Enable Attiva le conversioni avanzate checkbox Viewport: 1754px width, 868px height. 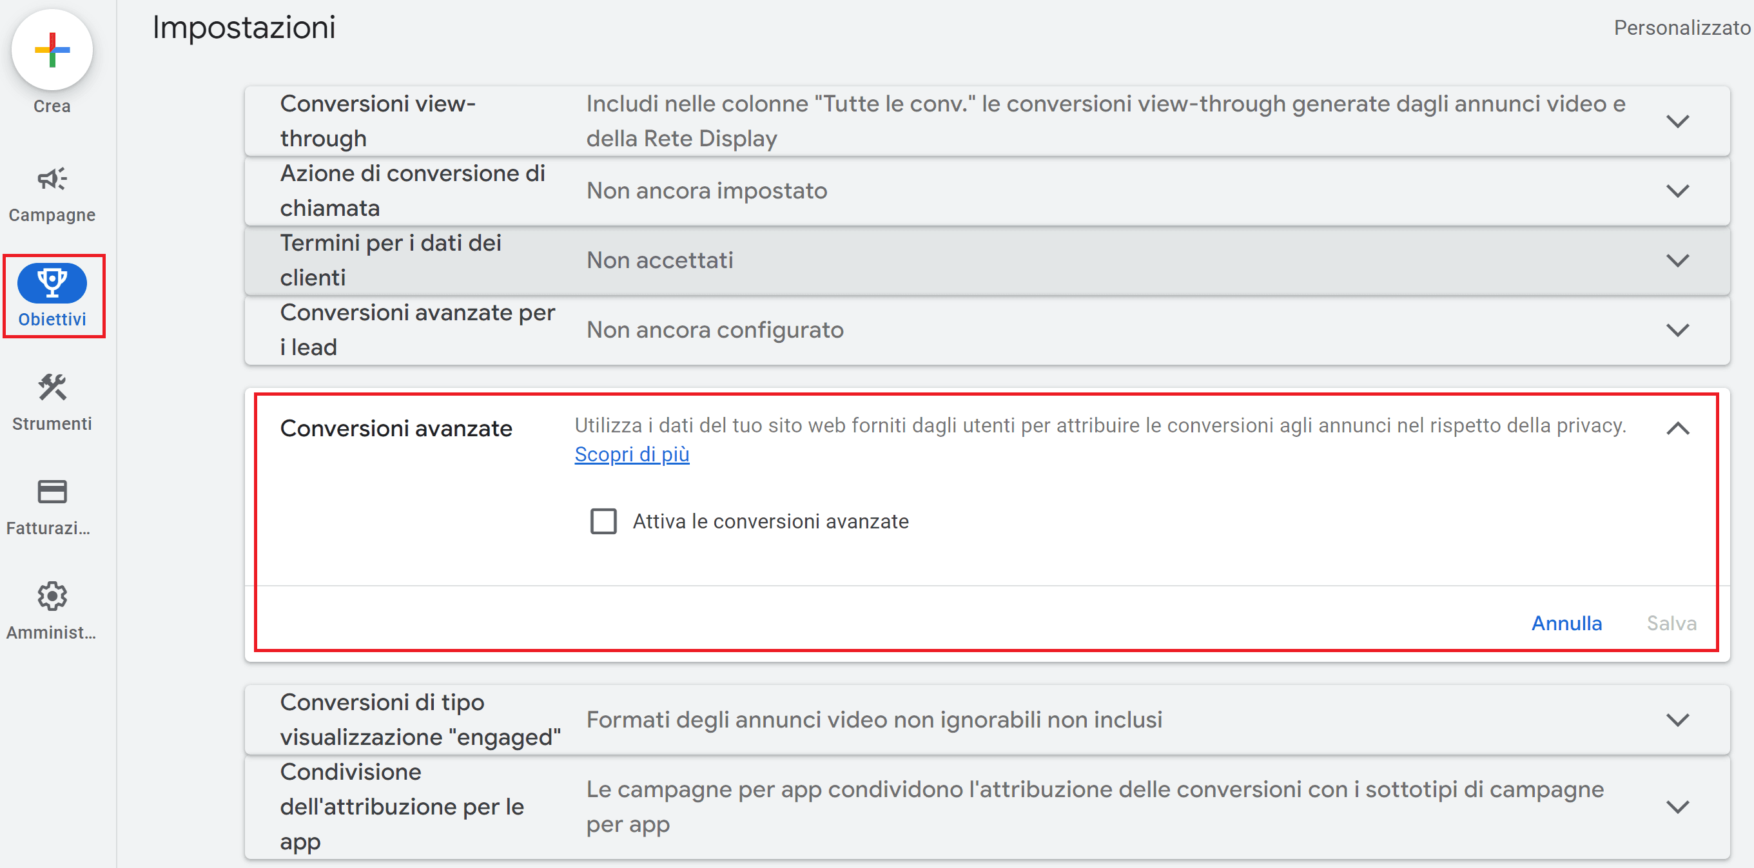pyautogui.click(x=603, y=521)
